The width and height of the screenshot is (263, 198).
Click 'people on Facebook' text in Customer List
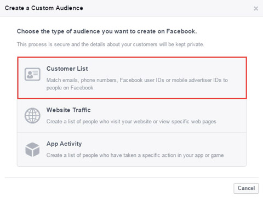70,88
